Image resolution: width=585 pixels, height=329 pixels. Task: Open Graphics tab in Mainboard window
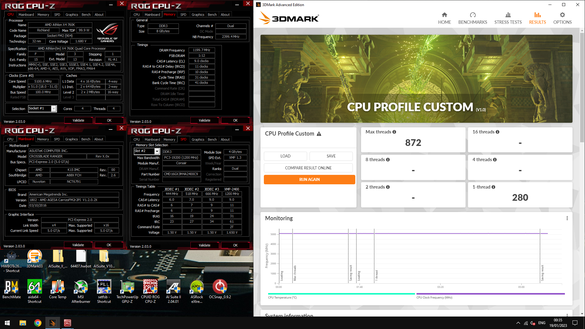pyautogui.click(x=72, y=139)
